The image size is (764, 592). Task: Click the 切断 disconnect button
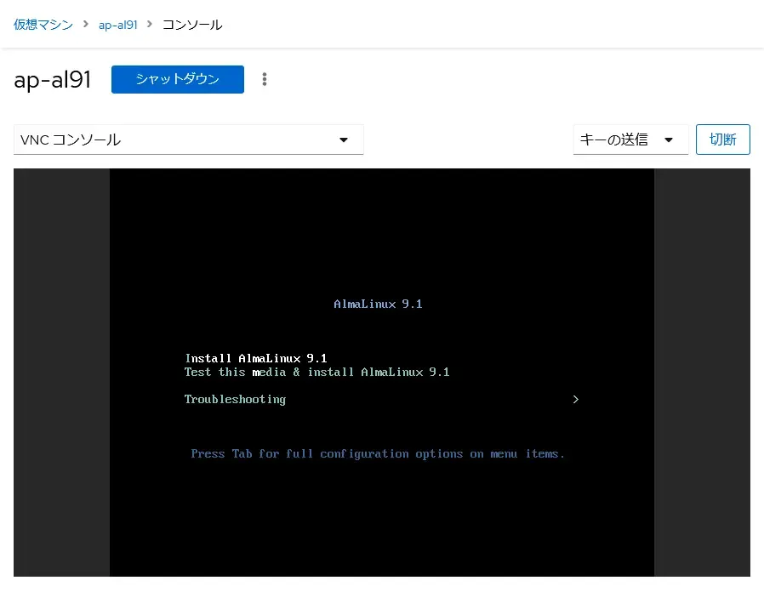[x=722, y=139]
